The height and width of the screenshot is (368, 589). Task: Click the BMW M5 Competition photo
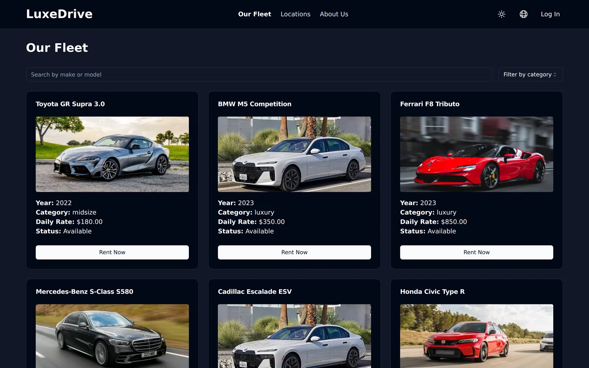pos(294,154)
